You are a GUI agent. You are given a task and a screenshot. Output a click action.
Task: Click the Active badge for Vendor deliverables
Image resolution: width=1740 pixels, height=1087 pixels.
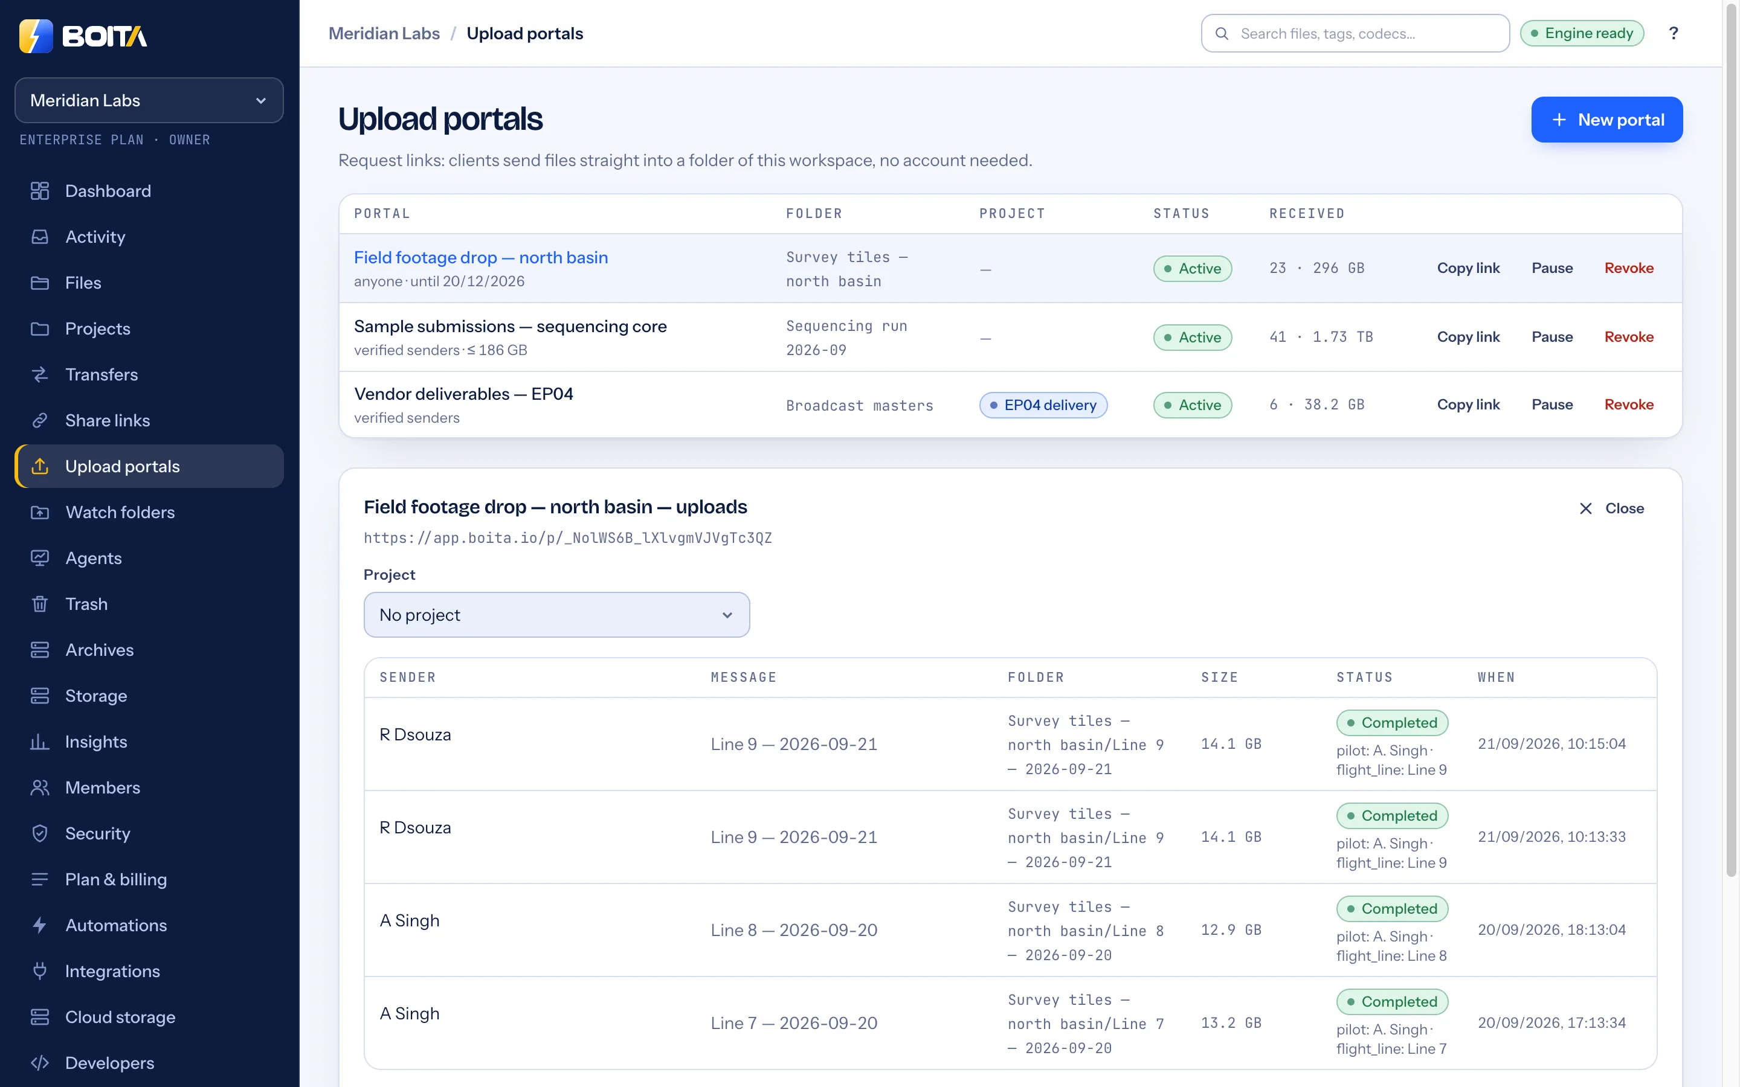(1192, 405)
